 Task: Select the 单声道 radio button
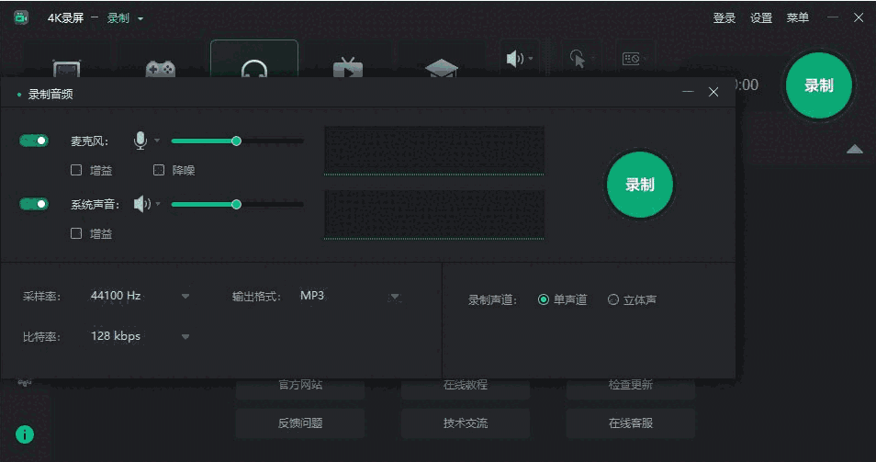[543, 299]
